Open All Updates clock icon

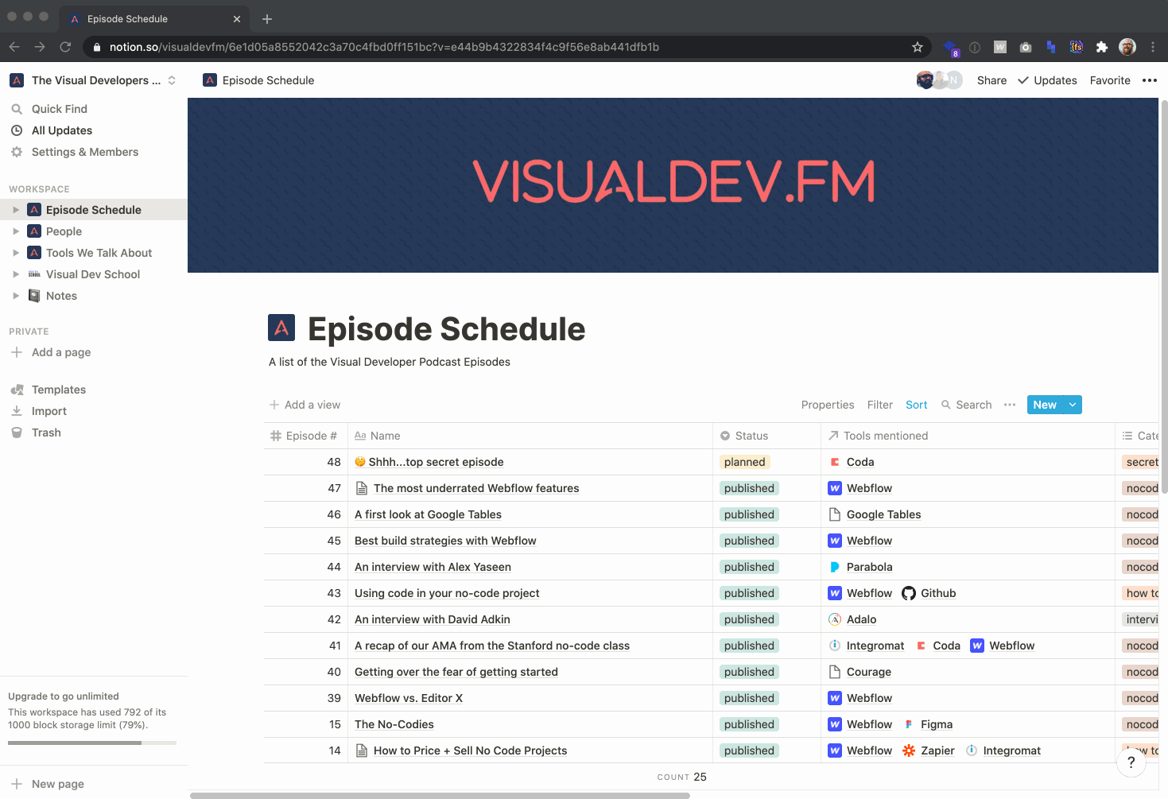(x=17, y=130)
